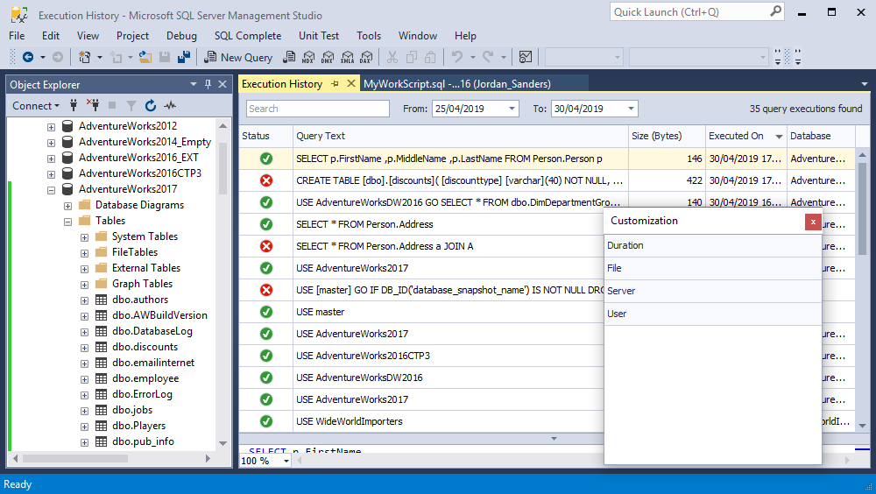Close the Execution History tab
The image size is (876, 494).
pyautogui.click(x=351, y=84)
